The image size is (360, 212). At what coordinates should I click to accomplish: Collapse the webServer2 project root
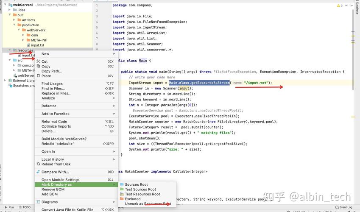(x=5, y=5)
